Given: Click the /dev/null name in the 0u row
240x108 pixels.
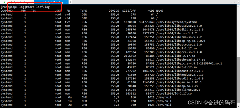Looking at the screenshot, I should click(164, 97).
